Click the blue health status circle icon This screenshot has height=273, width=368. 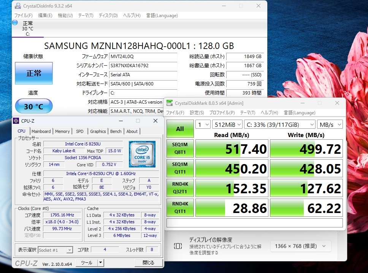point(15,23)
